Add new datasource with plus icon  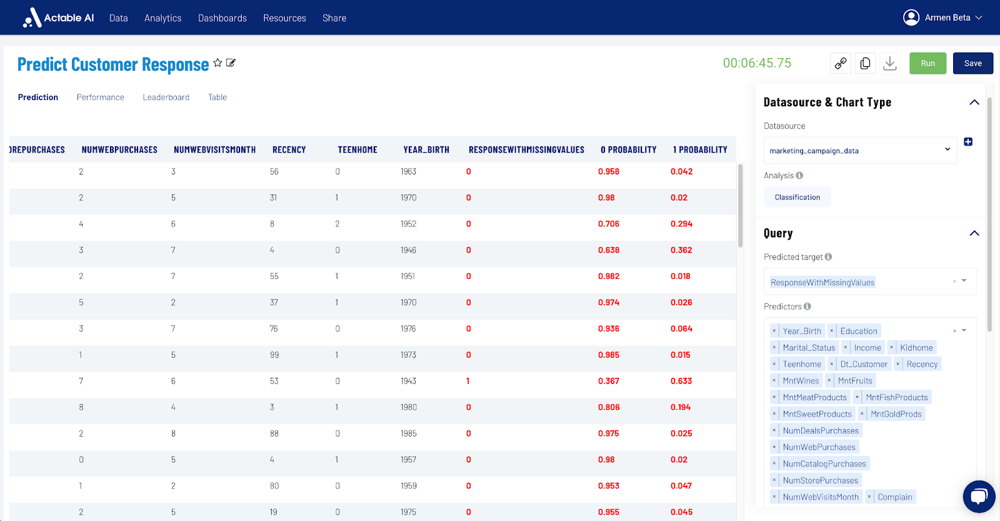pyautogui.click(x=968, y=142)
